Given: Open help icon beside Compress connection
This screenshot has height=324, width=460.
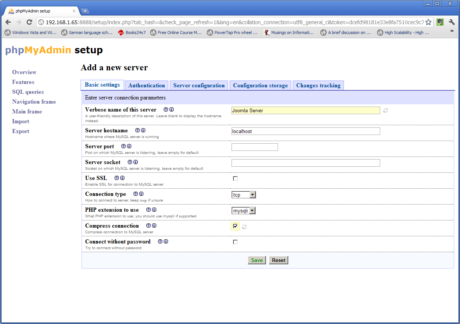Looking at the screenshot, I should 148,226.
